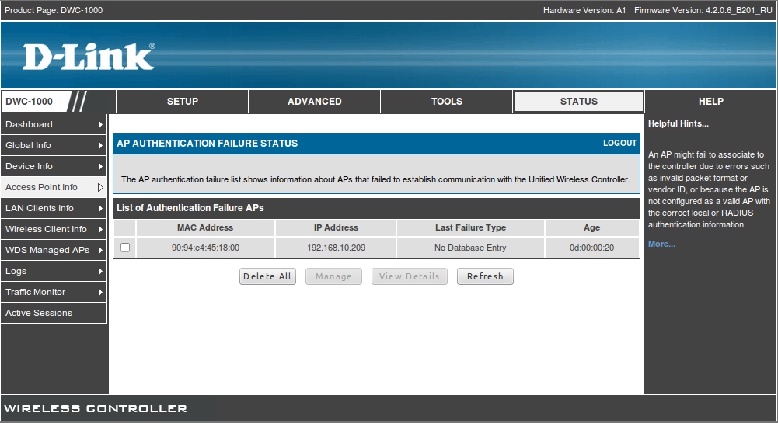Open Access Point Info arrow
Image resolution: width=778 pixels, height=423 pixels.
[100, 187]
